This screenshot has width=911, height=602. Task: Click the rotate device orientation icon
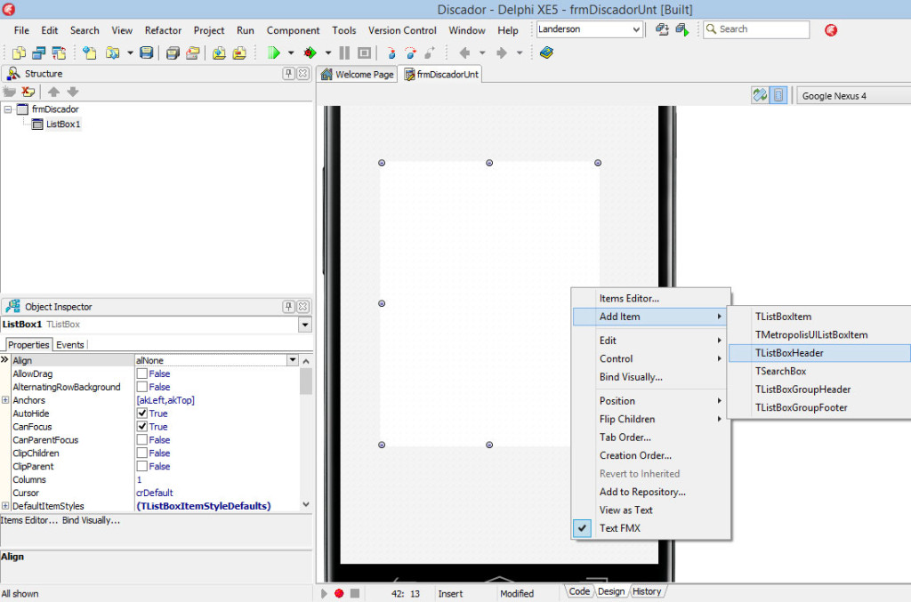pos(760,95)
